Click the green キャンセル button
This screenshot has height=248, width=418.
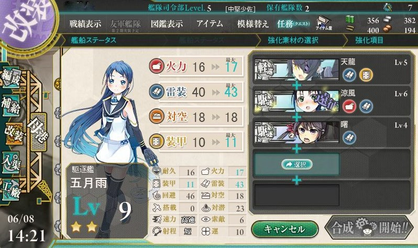(x=285, y=229)
